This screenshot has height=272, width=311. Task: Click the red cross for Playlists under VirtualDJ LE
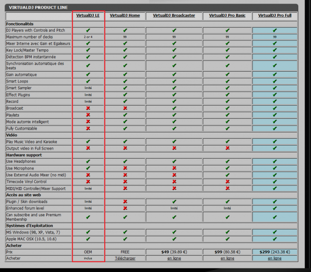88,115
